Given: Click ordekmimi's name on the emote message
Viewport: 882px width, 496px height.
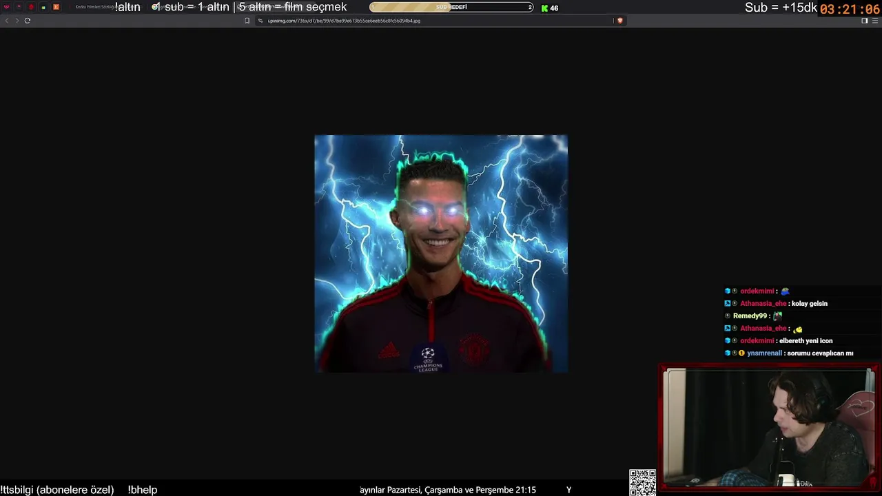Looking at the screenshot, I should click(x=757, y=291).
